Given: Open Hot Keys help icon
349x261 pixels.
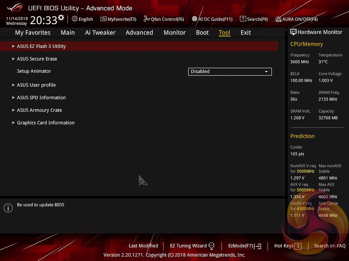Looking at the screenshot, I should (298, 246).
